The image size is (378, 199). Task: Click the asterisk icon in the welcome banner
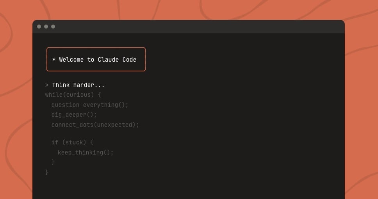[54, 60]
